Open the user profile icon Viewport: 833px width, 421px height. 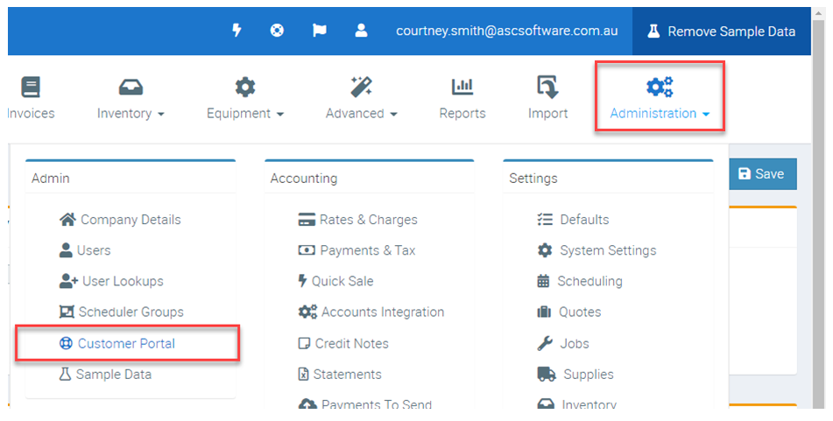click(361, 31)
